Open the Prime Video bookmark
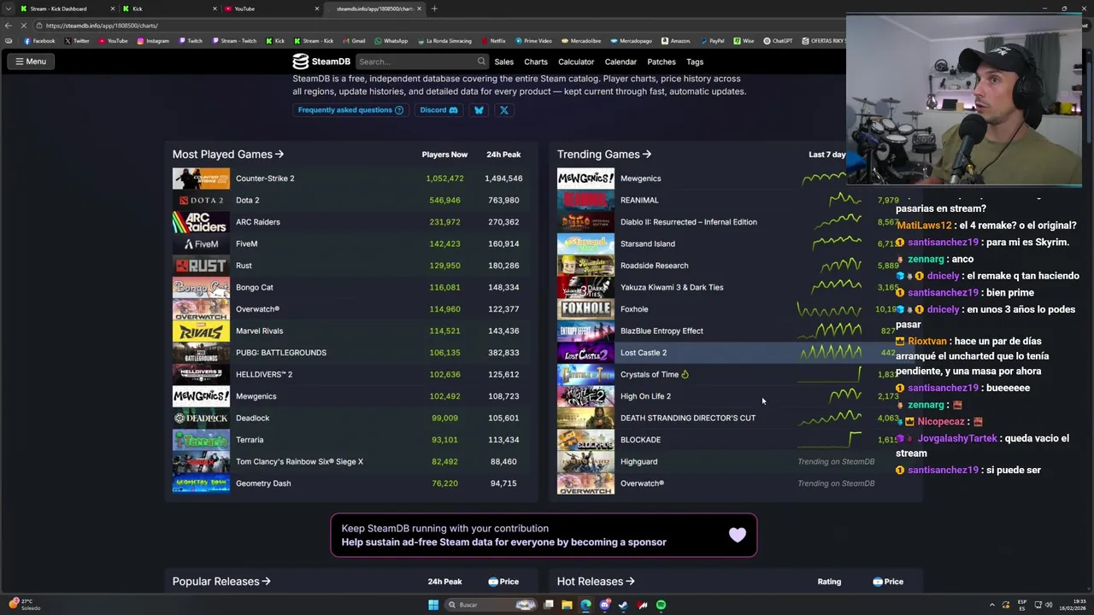Viewport: 1094px width, 615px height. pyautogui.click(x=533, y=41)
